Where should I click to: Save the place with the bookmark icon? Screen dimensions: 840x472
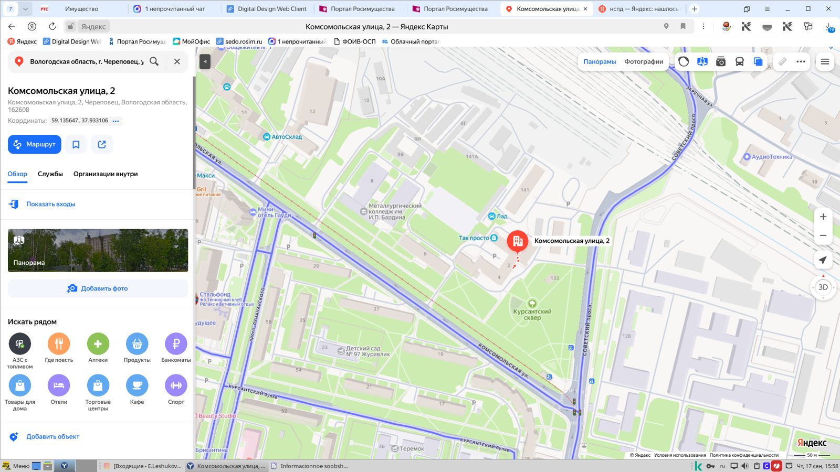point(76,144)
